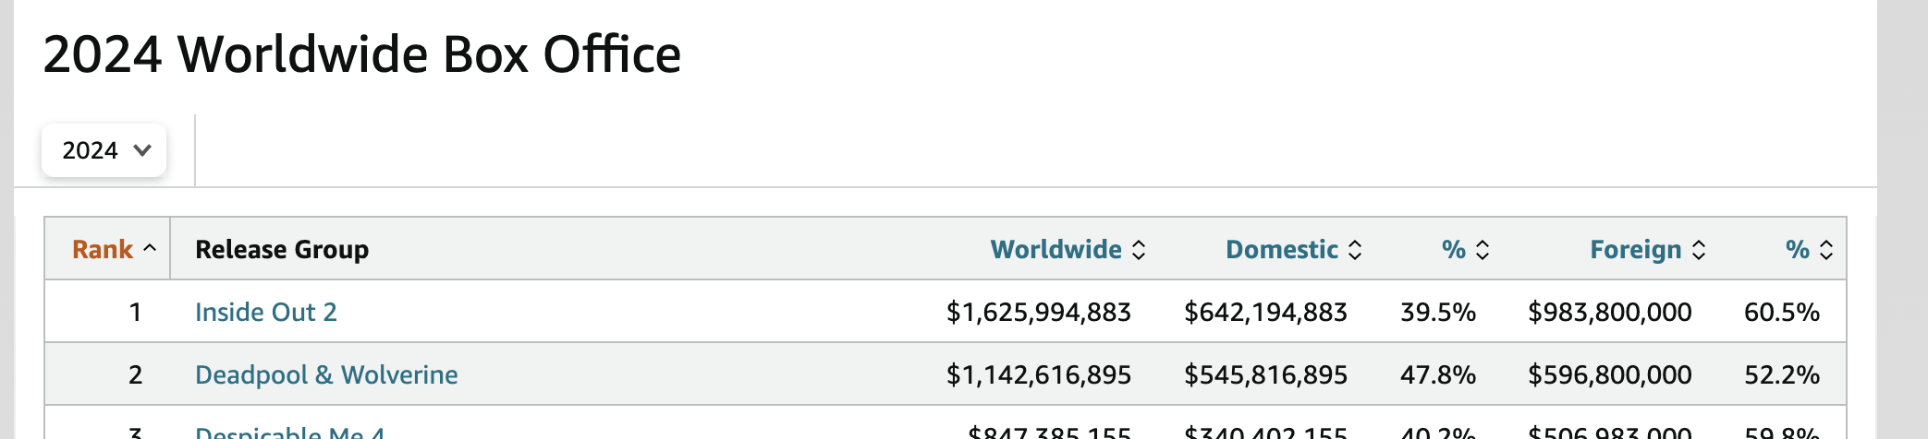Open the Despicable Me 4 link

[289, 432]
